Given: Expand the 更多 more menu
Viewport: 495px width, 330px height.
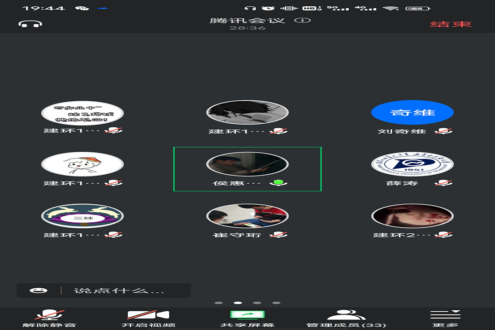Looking at the screenshot, I should [445, 319].
